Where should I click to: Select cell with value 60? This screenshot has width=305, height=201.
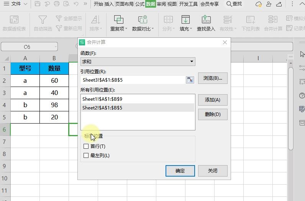pos(54,80)
